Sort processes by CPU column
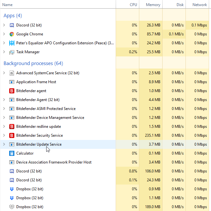This screenshot has width=211, height=211. pyautogui.click(x=127, y=4)
